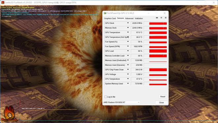Open the System Memory Used dropdown
Image resolution: width=218 pixels, height=123 pixels.
(128, 84)
